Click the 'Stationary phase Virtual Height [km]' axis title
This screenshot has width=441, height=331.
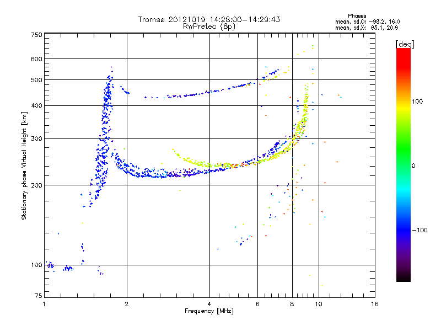point(24,165)
